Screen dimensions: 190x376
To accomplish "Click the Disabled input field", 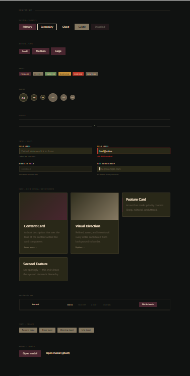I will 55,169.
